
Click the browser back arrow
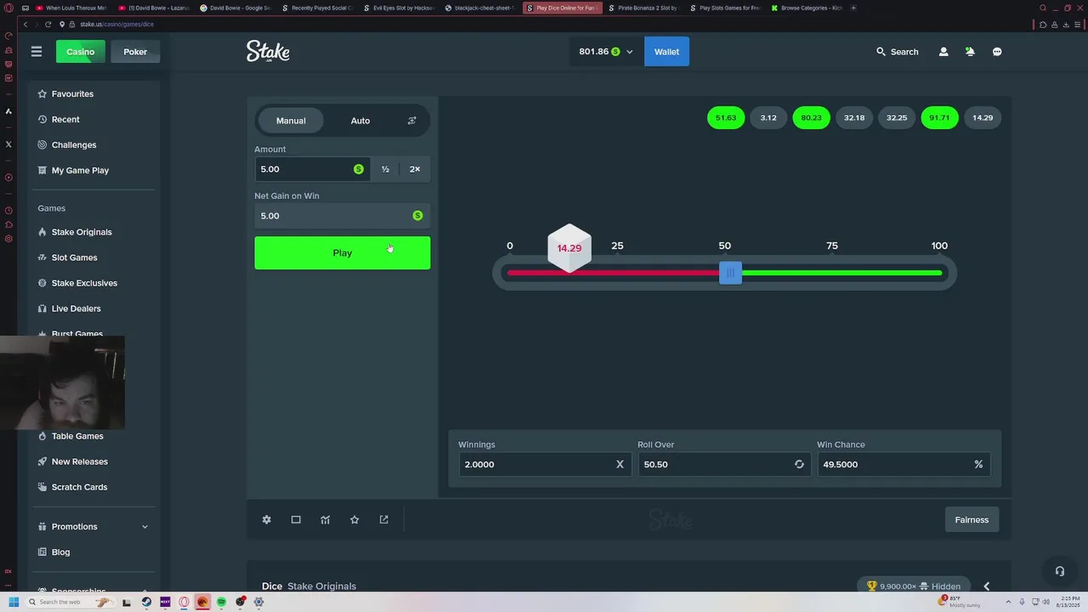[x=25, y=24]
